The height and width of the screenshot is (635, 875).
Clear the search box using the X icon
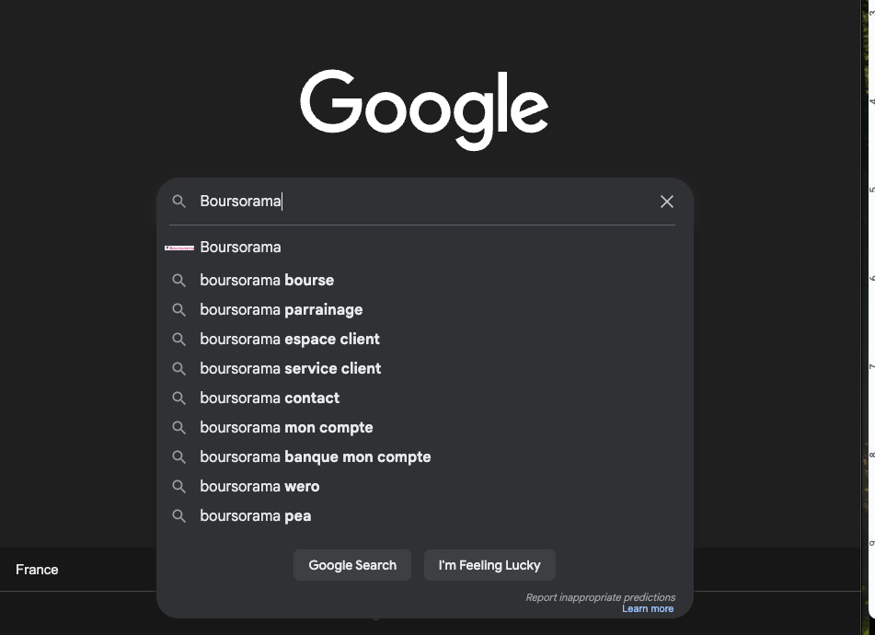pyautogui.click(x=667, y=202)
